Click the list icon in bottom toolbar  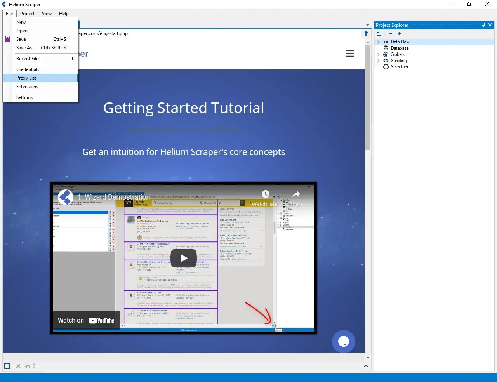(36, 366)
